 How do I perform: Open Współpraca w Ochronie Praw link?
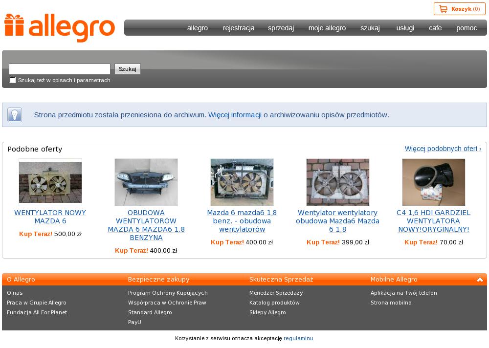coord(167,303)
